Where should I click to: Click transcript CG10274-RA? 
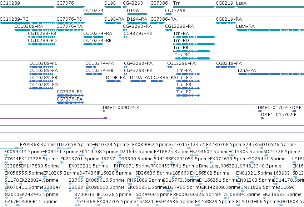click(98, 33)
